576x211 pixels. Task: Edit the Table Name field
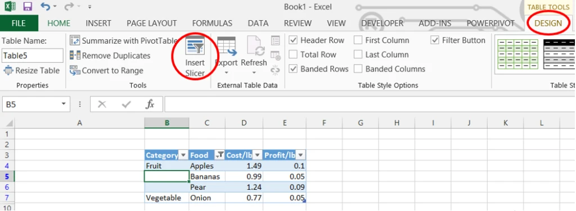pos(33,56)
